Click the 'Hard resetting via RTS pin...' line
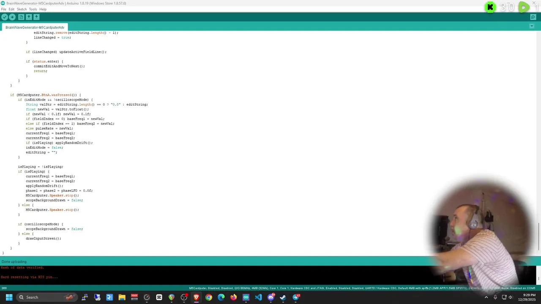 point(29,277)
